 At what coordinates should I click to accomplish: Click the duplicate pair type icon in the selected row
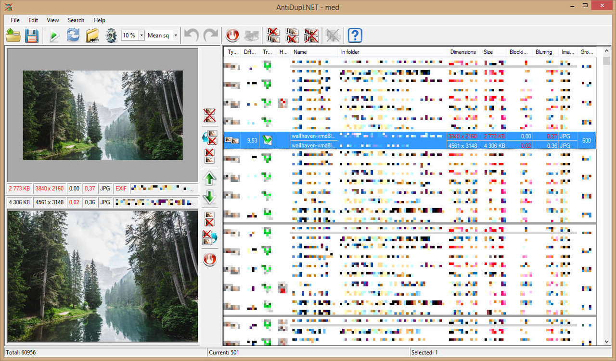(x=232, y=140)
